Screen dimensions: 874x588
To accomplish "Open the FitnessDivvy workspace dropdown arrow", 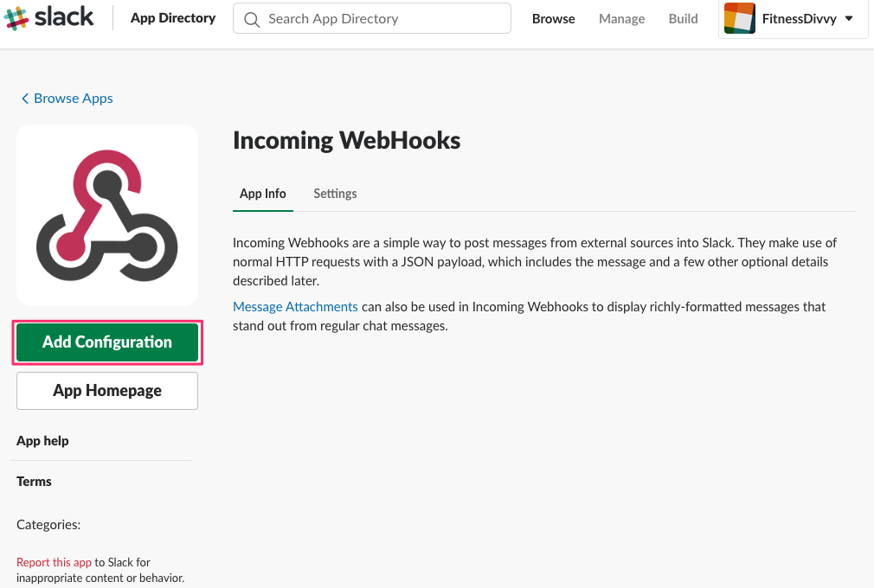I will click(x=849, y=18).
